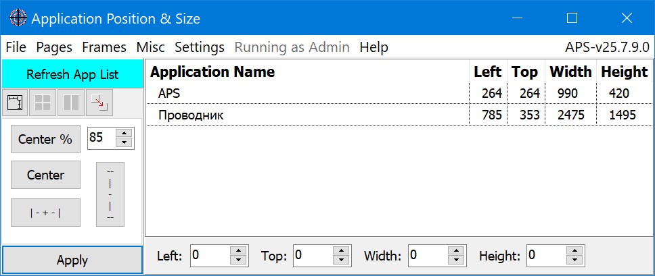Click the Refresh App List button
Image resolution: width=655 pixels, height=276 pixels.
72,74
